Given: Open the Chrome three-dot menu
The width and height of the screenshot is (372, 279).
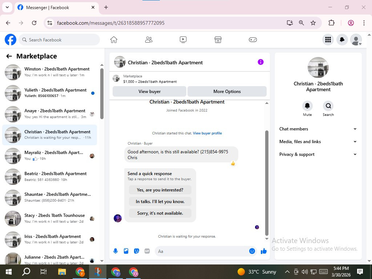Looking at the screenshot, I should pos(364,23).
